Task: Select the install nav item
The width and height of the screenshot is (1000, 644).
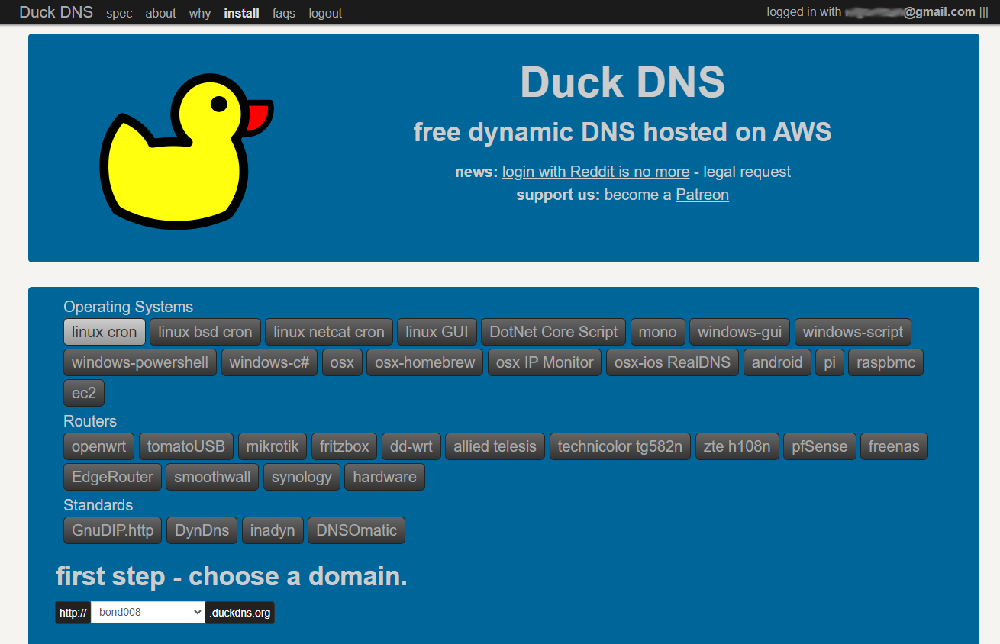Action: coord(241,13)
